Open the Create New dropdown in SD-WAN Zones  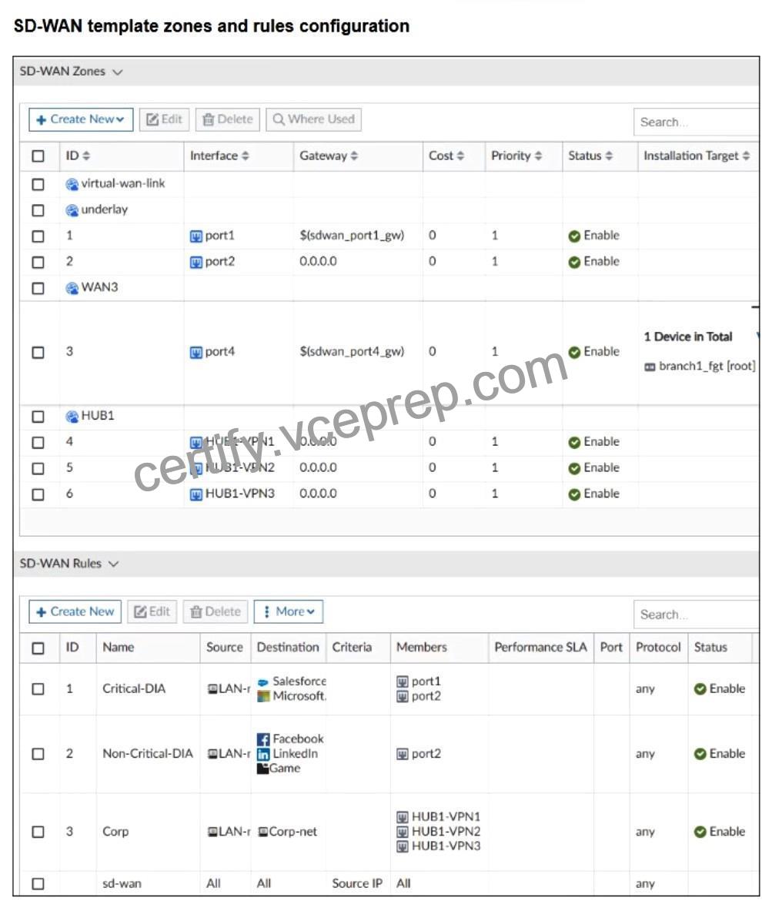pos(81,119)
